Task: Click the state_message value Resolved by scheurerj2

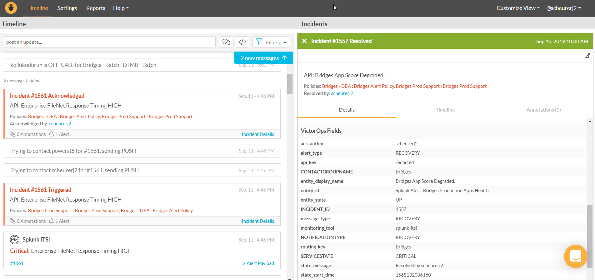Action: (419, 266)
